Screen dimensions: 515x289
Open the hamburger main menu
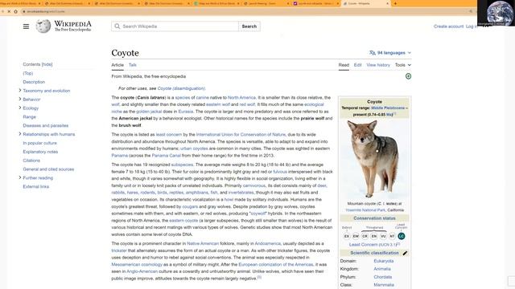(x=26, y=26)
